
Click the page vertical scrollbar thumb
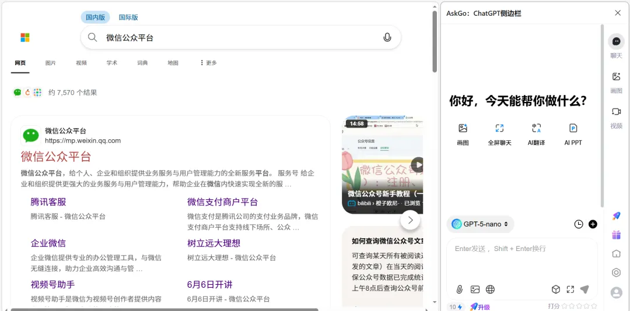click(x=435, y=41)
